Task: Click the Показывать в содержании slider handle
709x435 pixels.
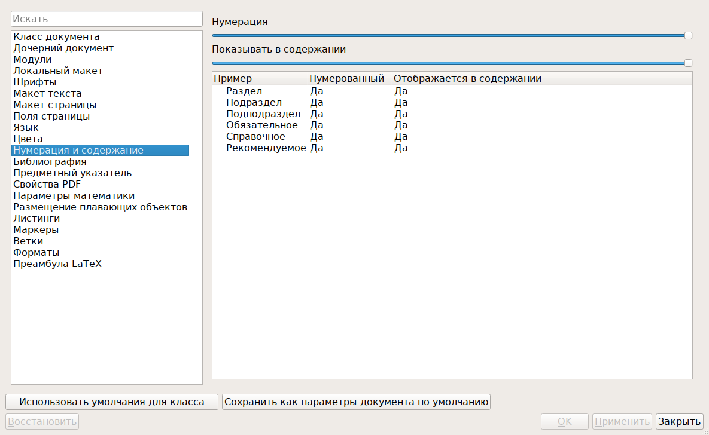Action: click(688, 63)
